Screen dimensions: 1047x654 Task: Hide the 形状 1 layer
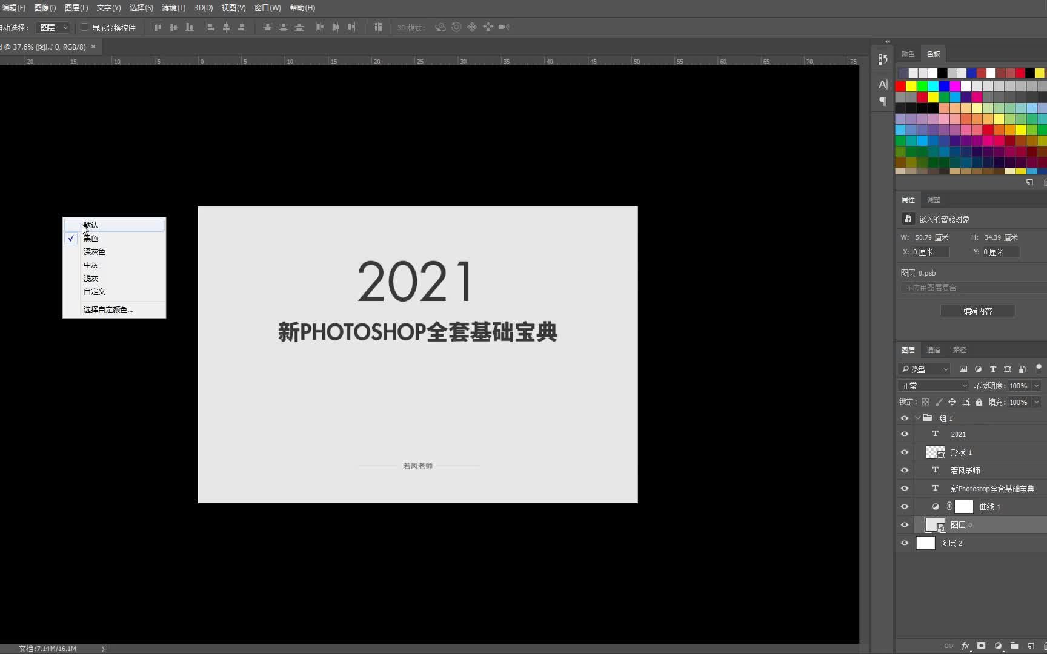[905, 452]
